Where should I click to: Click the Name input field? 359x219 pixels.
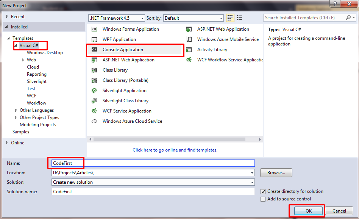[153, 163]
